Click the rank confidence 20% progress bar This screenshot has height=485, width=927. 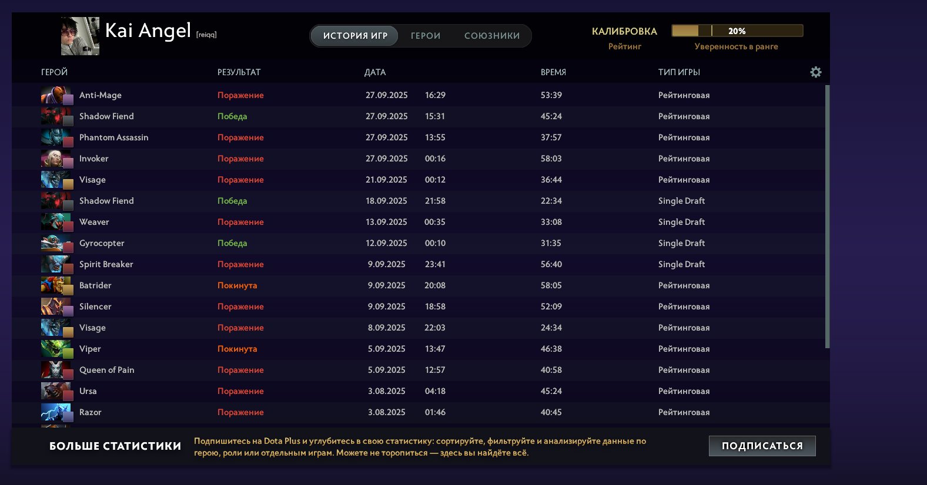pos(737,31)
